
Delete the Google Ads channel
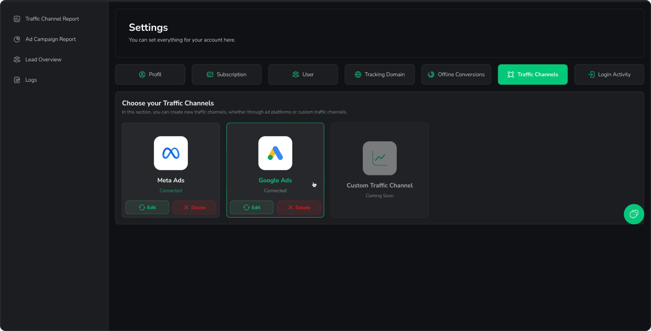(299, 207)
